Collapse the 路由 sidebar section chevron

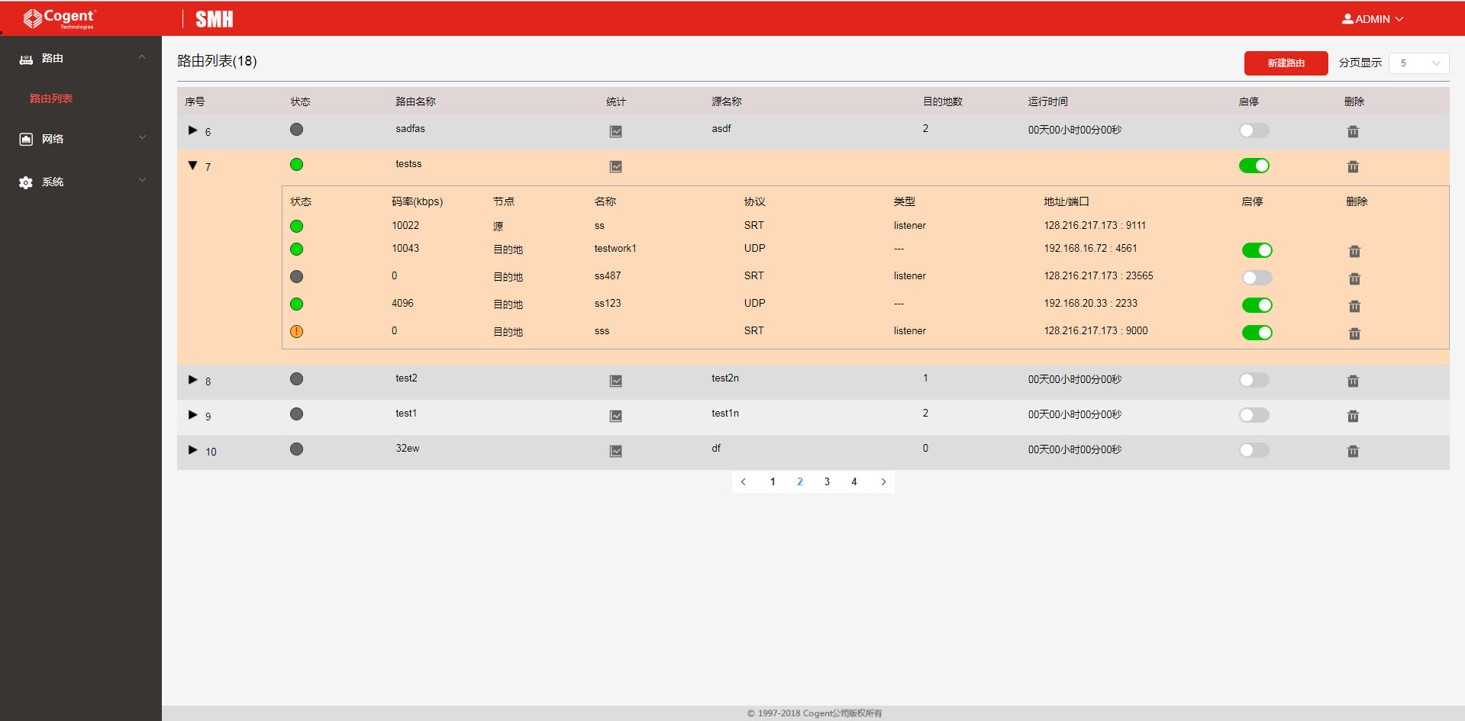[x=142, y=57]
